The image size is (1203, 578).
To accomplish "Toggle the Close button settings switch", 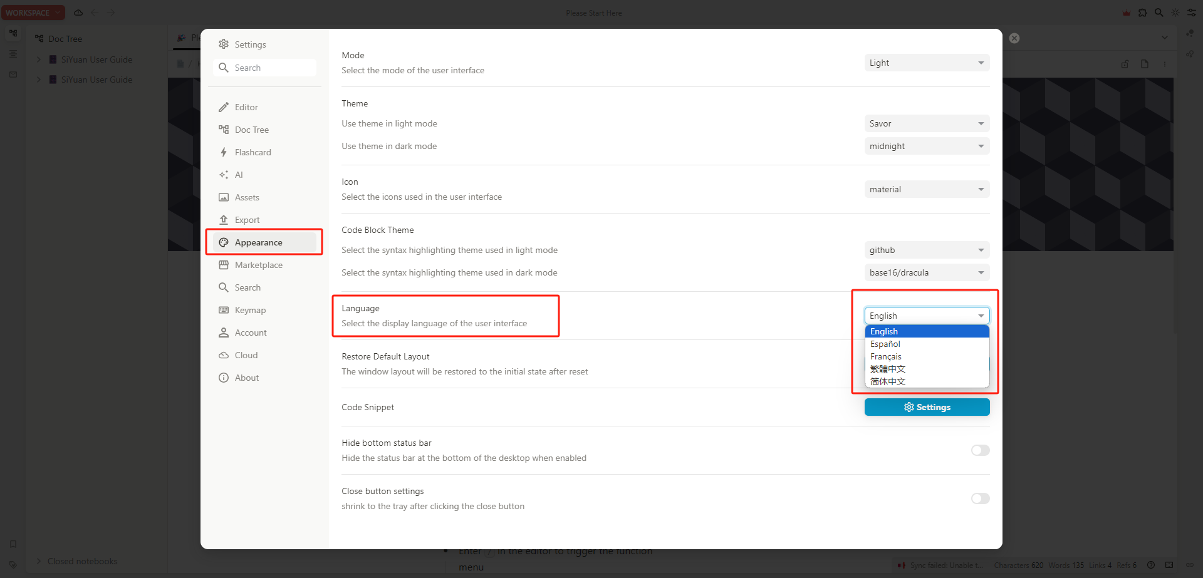I will (x=980, y=498).
